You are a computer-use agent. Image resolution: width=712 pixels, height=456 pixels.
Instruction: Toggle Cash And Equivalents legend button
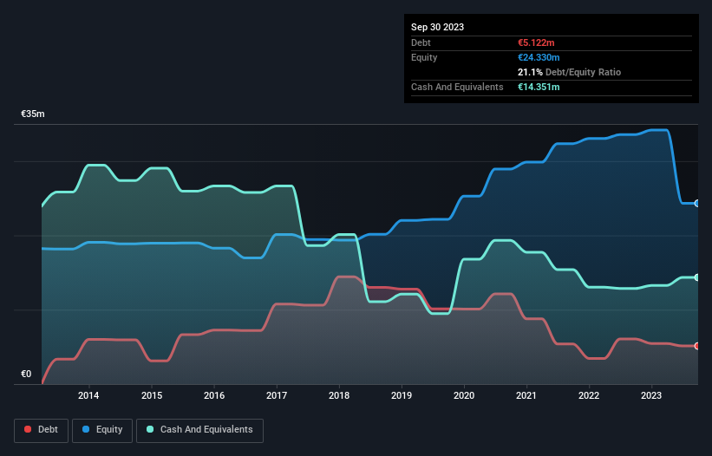pos(199,430)
